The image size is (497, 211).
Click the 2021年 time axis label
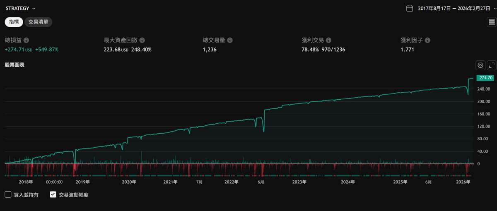pyautogui.click(x=170, y=182)
